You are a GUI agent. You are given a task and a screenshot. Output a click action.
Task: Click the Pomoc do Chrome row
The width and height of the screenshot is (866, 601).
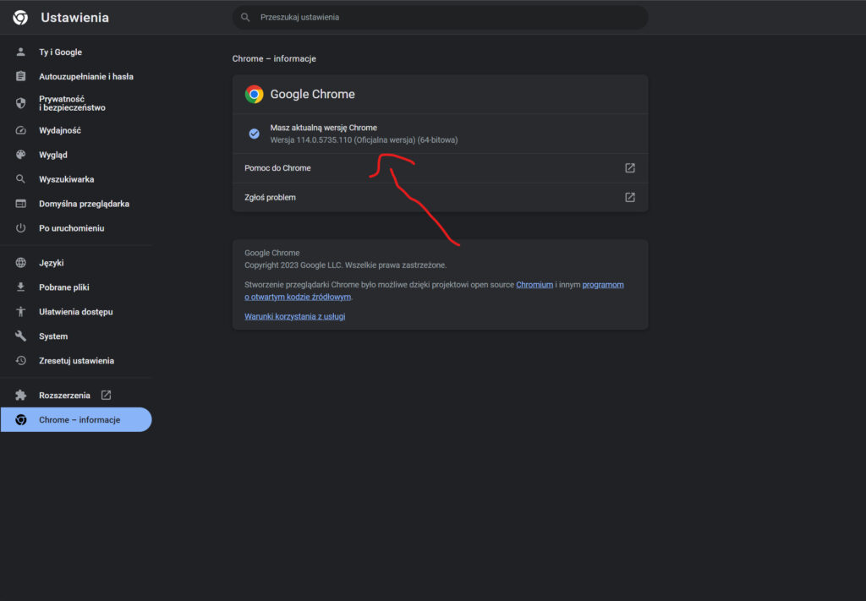pos(440,167)
